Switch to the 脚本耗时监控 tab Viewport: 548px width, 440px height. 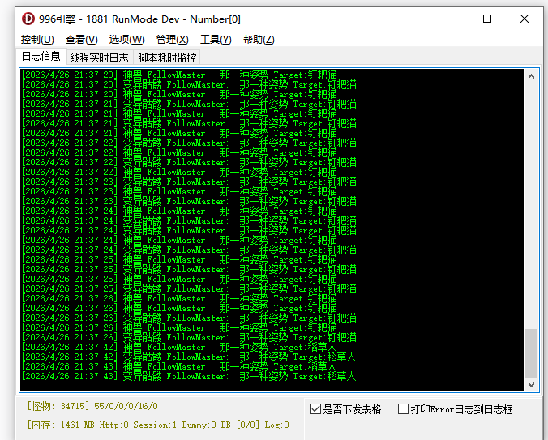click(x=167, y=58)
